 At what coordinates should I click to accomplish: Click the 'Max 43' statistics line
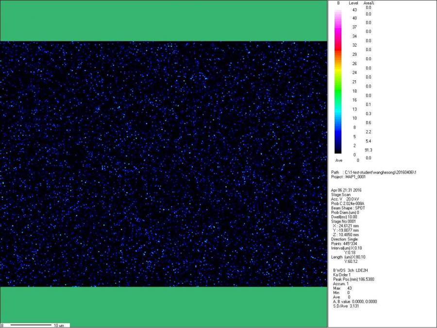click(342, 288)
